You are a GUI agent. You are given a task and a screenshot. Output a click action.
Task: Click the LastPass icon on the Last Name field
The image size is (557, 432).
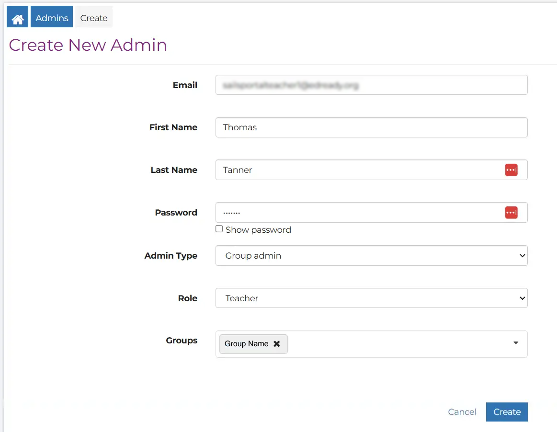(x=511, y=170)
